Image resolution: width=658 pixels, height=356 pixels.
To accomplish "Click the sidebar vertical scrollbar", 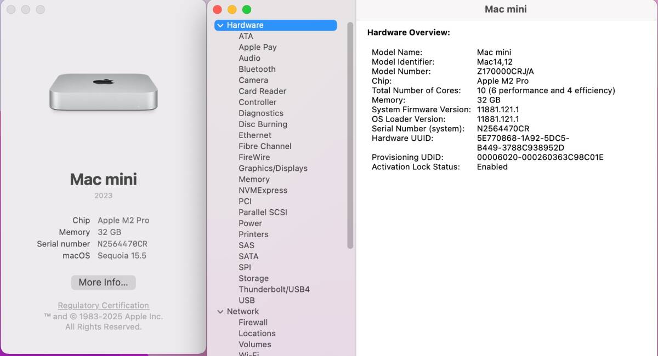I will (x=350, y=136).
